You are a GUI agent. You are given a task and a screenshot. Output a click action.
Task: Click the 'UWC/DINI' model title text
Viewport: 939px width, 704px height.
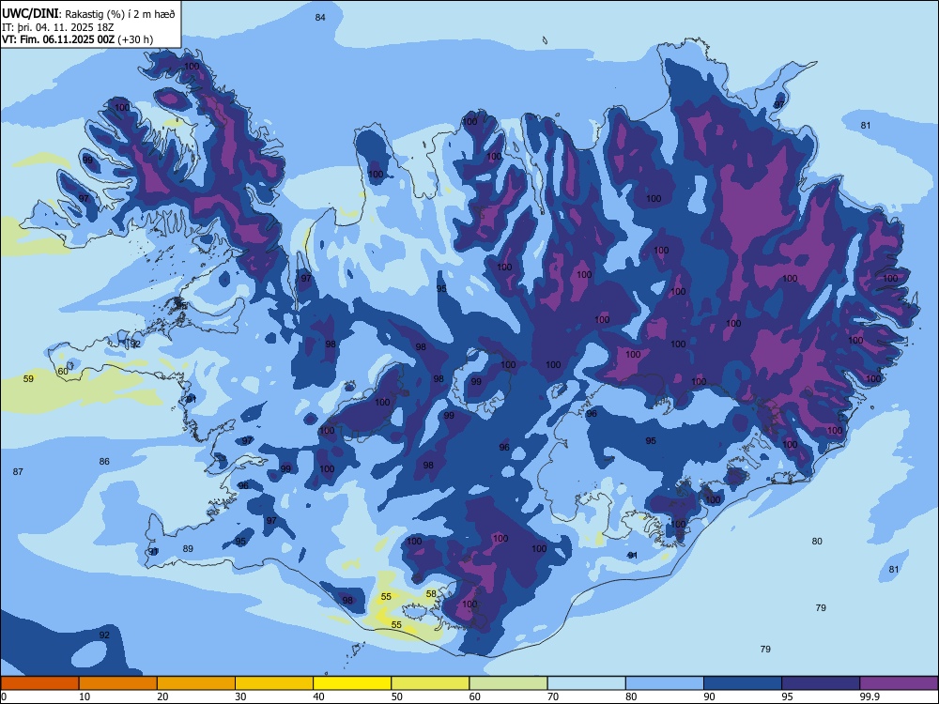(x=30, y=14)
